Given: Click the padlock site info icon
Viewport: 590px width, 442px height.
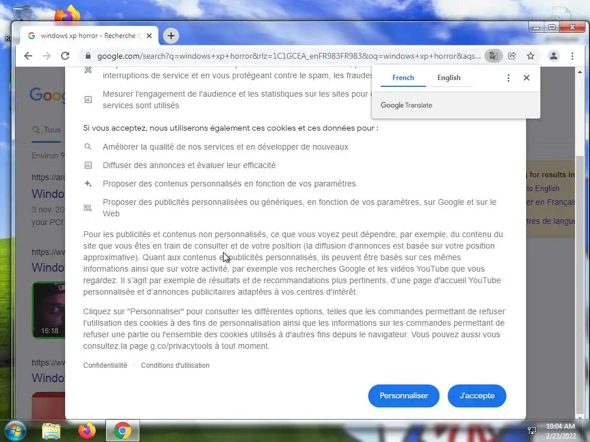Looking at the screenshot, I should [88, 56].
